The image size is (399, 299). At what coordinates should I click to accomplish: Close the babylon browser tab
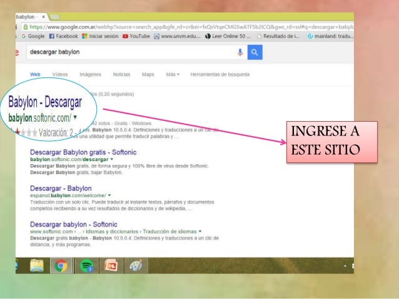44,17
